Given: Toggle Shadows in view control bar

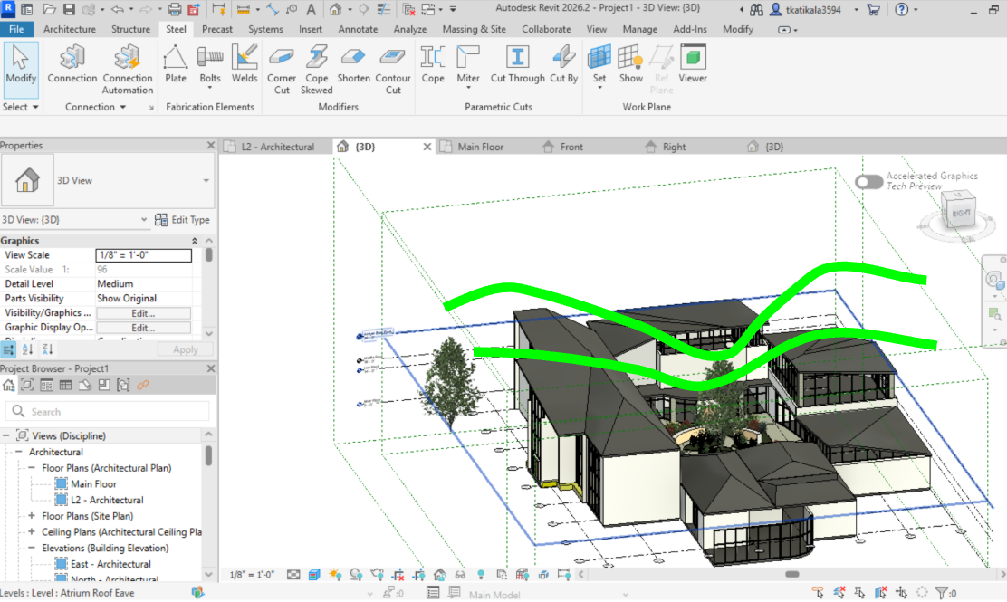Looking at the screenshot, I should (x=356, y=575).
